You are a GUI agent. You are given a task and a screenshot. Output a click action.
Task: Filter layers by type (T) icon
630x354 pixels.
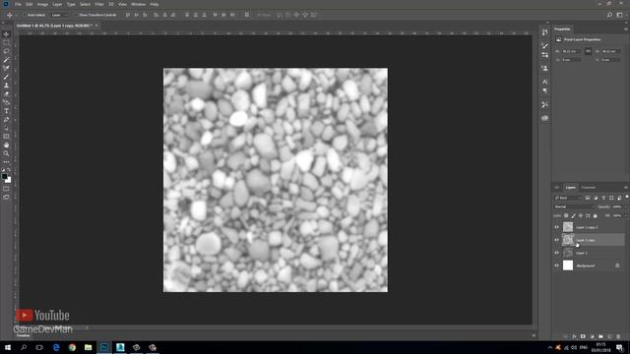click(x=603, y=198)
